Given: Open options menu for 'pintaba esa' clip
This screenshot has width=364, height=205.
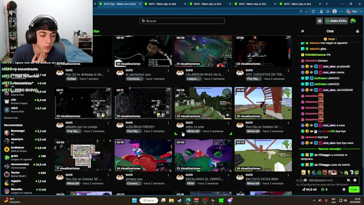Looking at the screenshot, I should [168, 175].
